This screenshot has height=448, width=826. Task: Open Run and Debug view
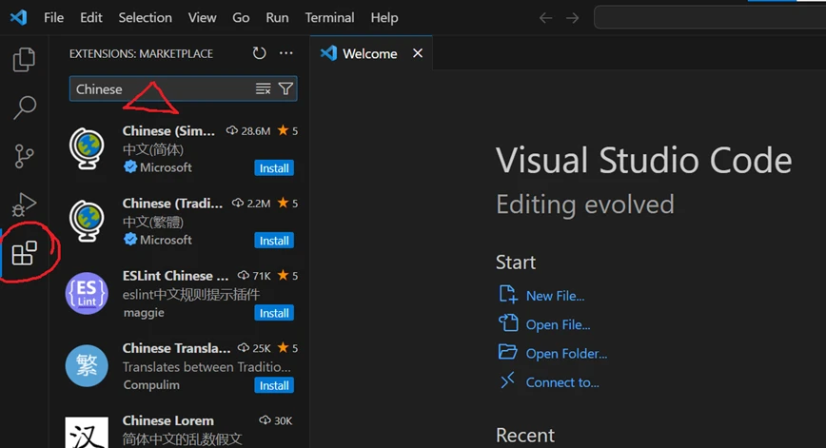24,204
